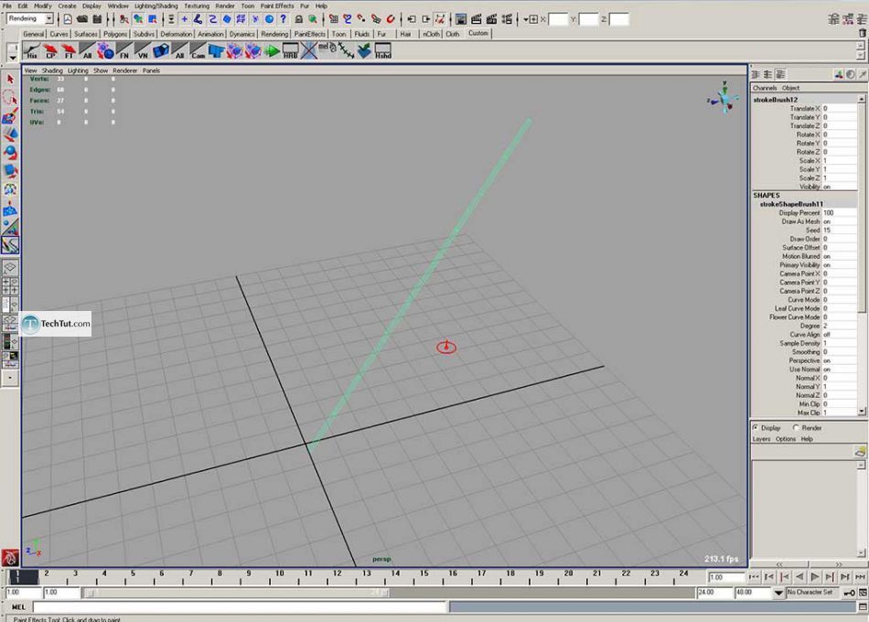Viewport: 869px width, 622px height.
Task: Open the Rendering menu set dropdown
Action: click(48, 19)
